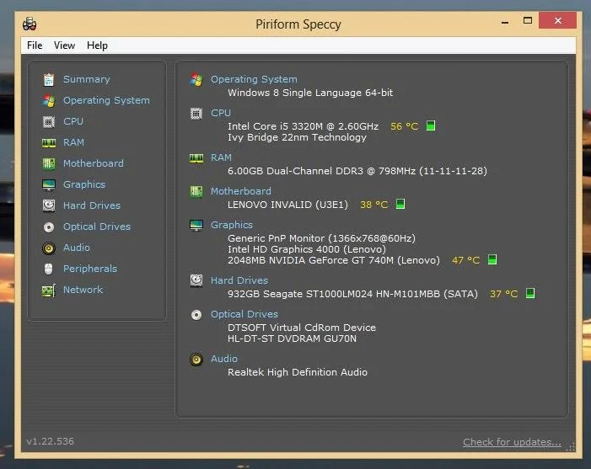591x469 pixels.
Task: Minimize the Piriform Speccy window
Action: point(505,22)
